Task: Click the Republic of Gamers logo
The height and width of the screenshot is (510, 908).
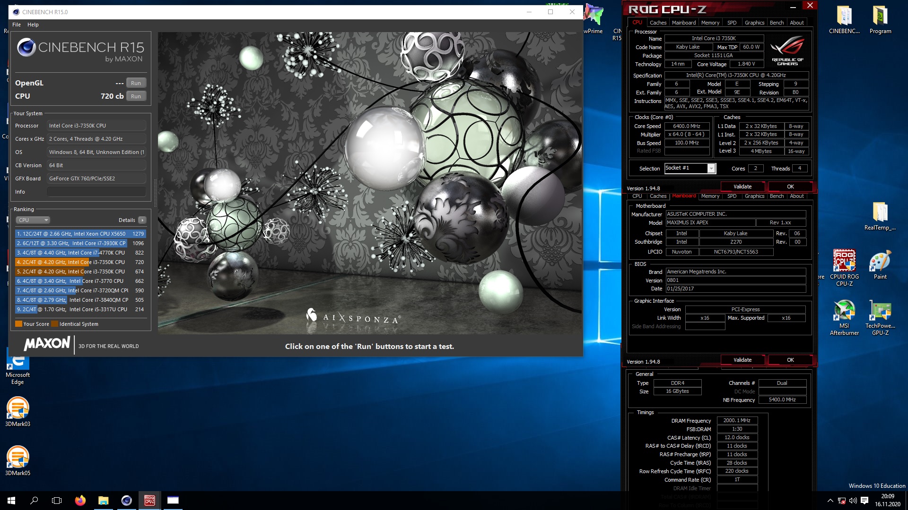Action: tap(787, 51)
